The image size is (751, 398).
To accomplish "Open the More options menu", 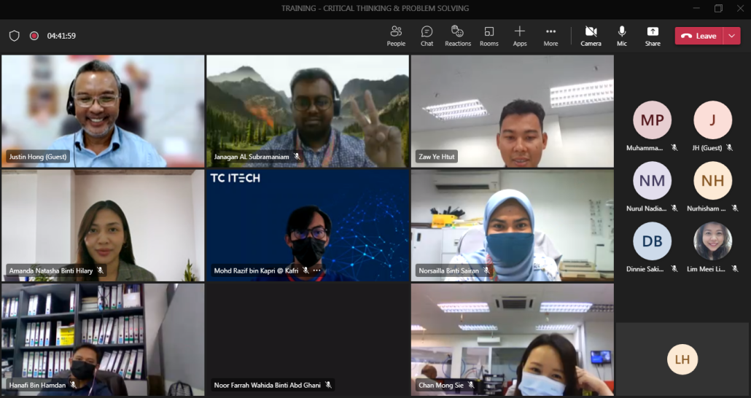I will click(x=550, y=36).
